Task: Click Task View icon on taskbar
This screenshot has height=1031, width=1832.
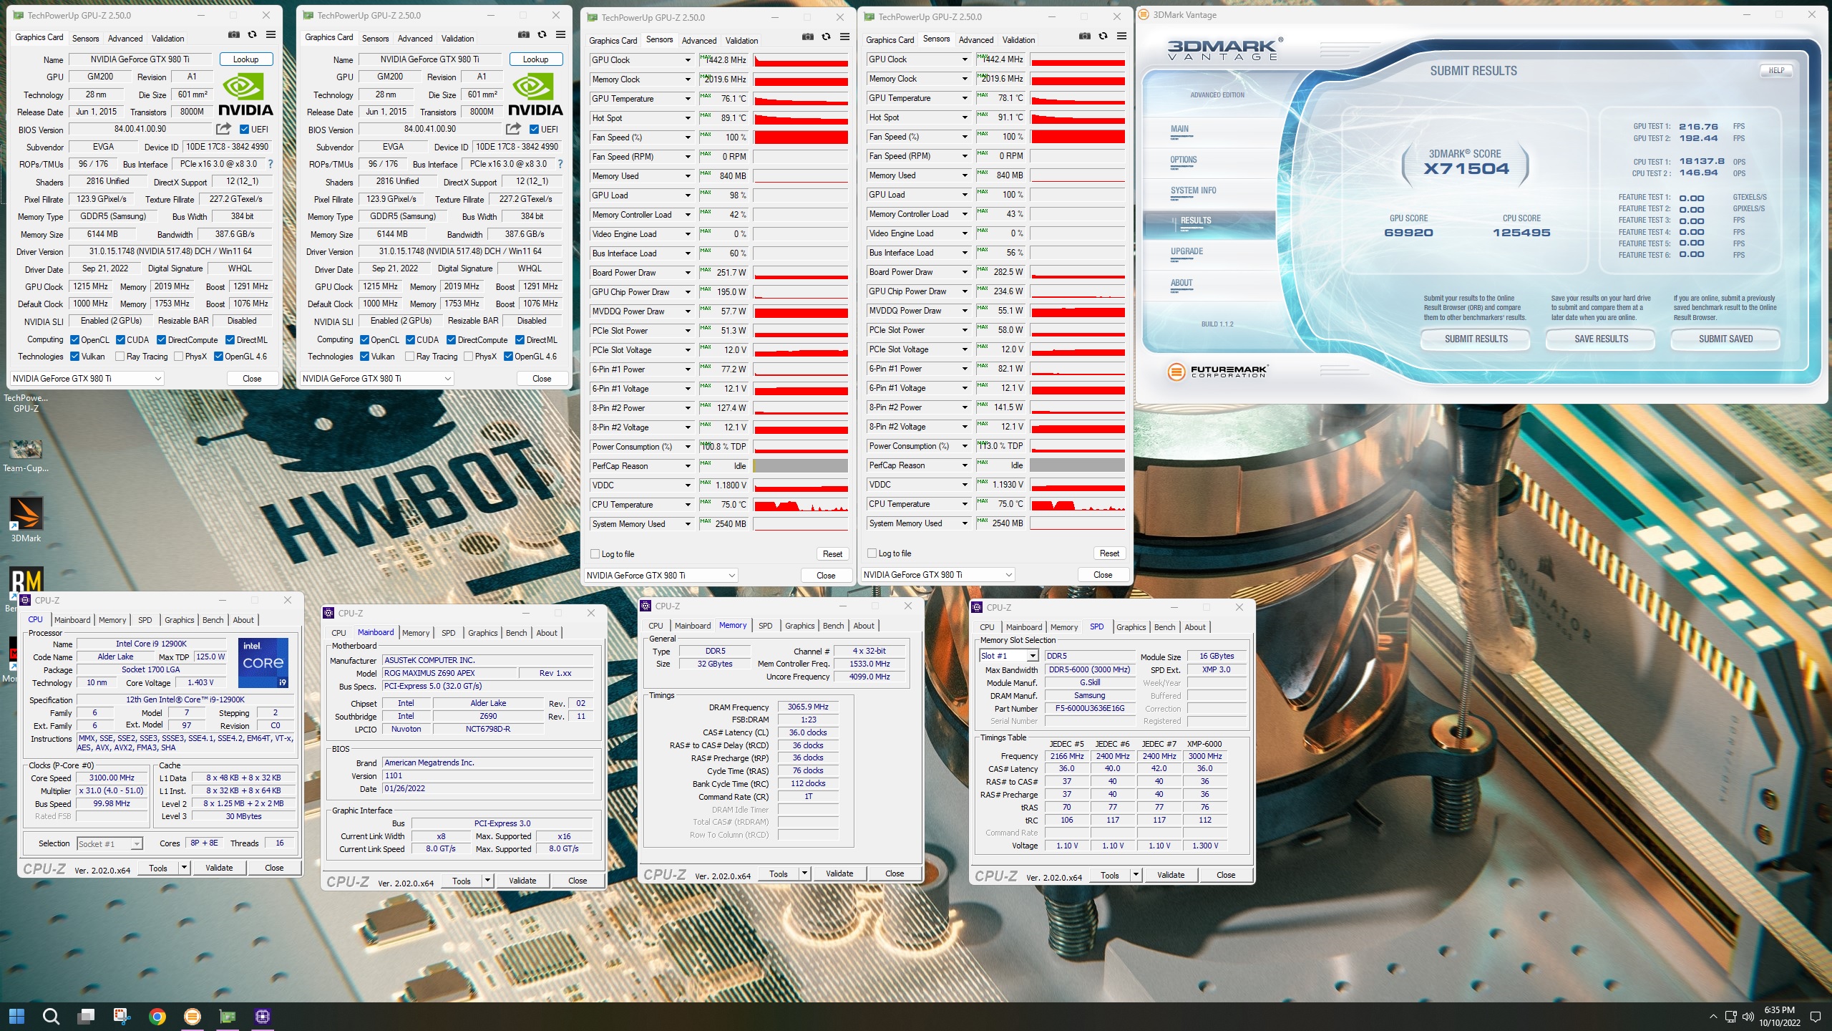Action: point(87,1016)
